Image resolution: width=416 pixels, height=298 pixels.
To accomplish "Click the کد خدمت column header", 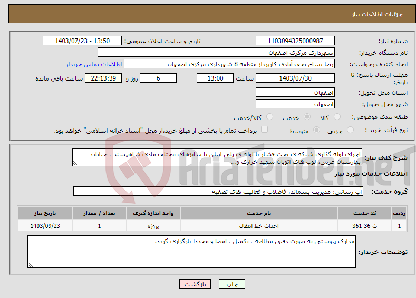I will [364, 213].
